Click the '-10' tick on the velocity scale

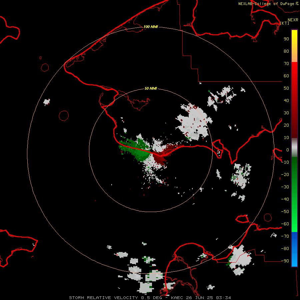pos(285,162)
